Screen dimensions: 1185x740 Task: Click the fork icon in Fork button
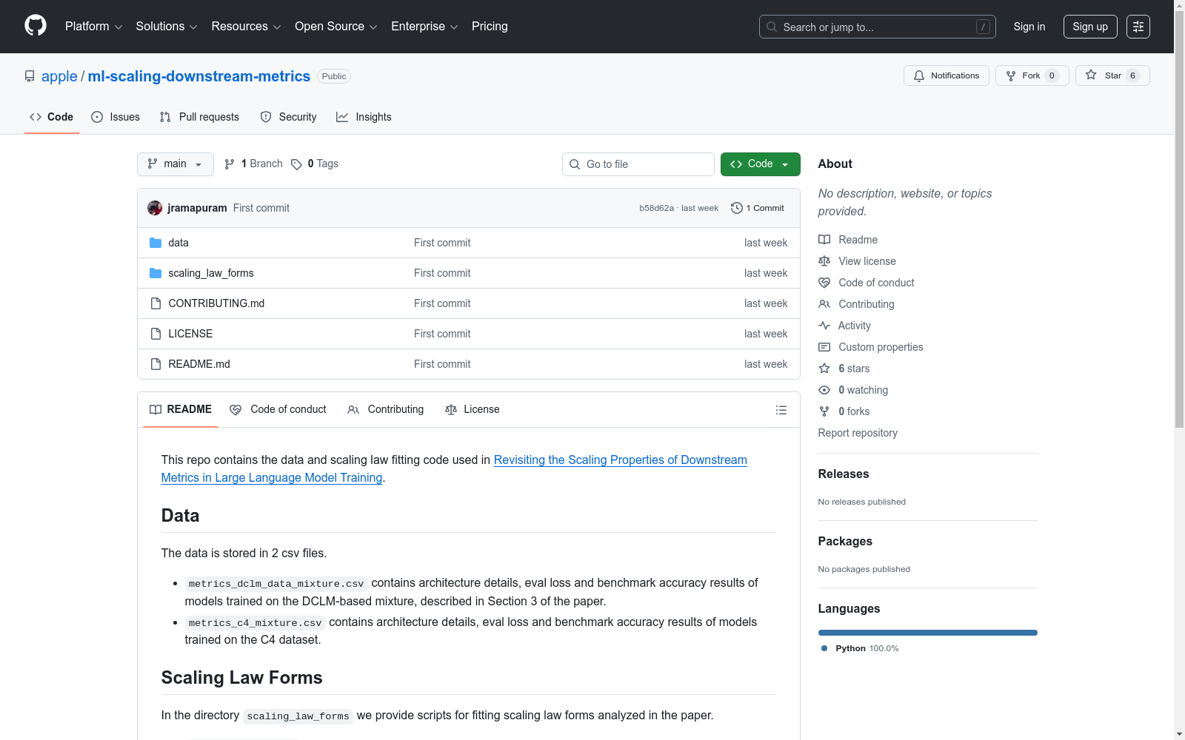click(1011, 75)
